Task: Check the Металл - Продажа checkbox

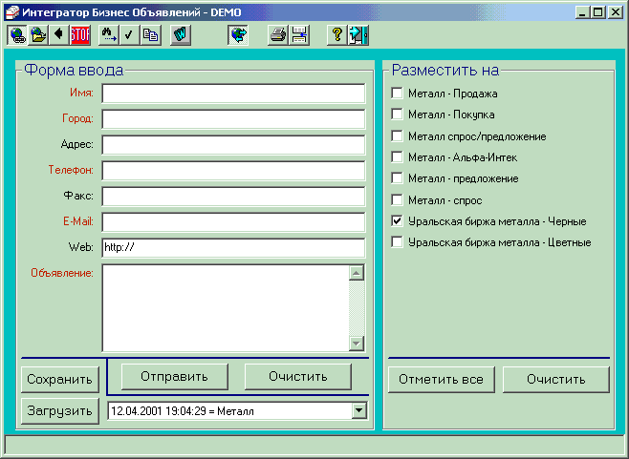Action: tap(397, 93)
